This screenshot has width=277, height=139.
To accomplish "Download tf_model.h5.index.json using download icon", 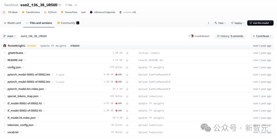I will [x=127, y=118].
